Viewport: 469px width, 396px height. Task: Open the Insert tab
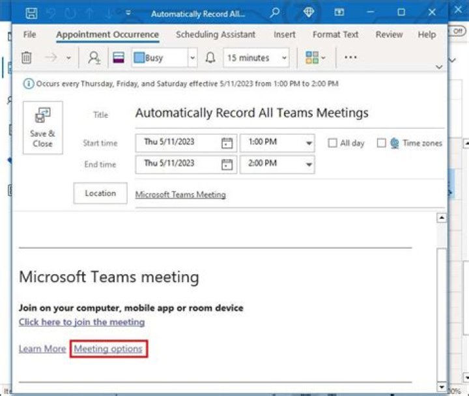coord(285,35)
